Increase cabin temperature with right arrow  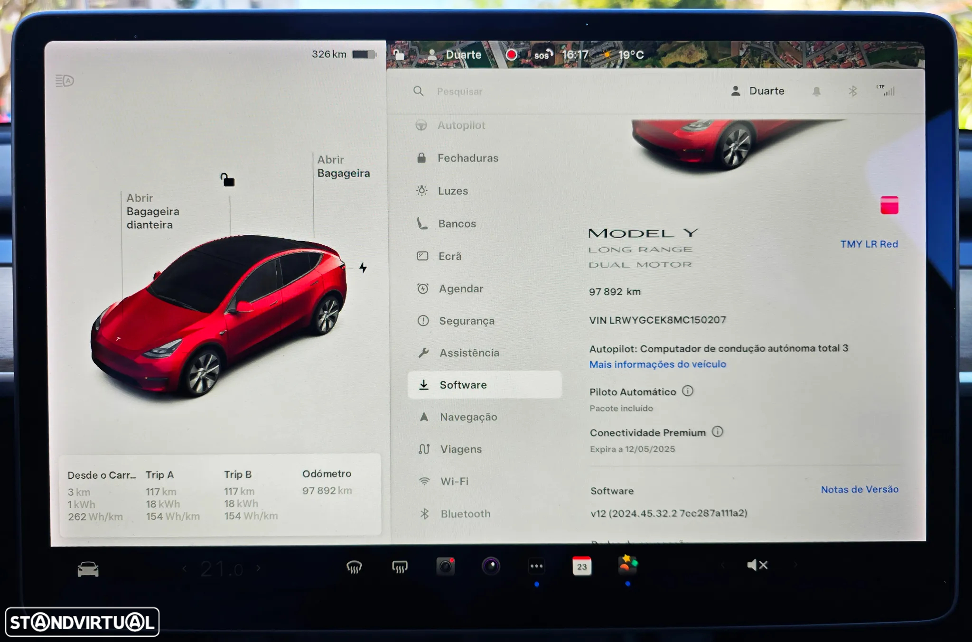point(259,568)
